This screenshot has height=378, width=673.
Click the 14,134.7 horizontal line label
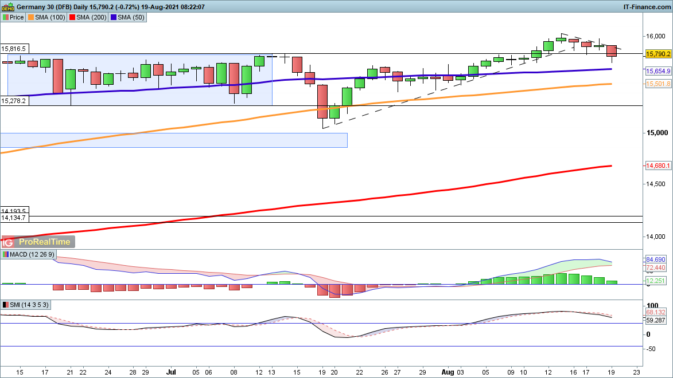[14, 218]
